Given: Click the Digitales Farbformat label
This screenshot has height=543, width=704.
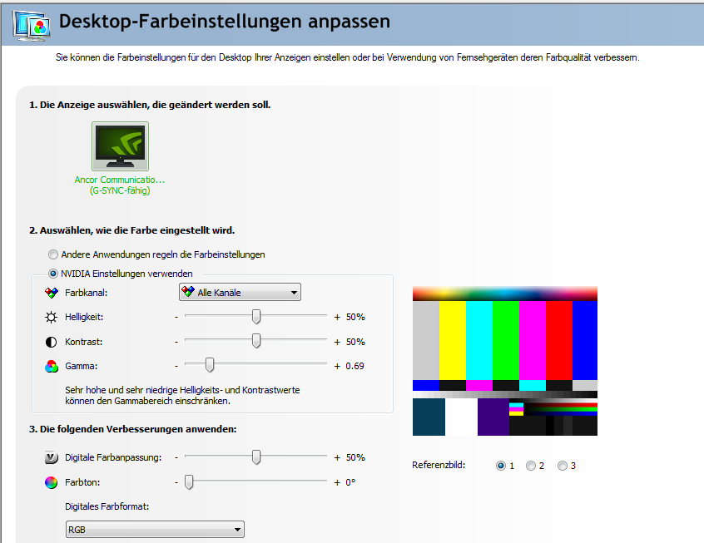Looking at the screenshot, I should (x=107, y=506).
